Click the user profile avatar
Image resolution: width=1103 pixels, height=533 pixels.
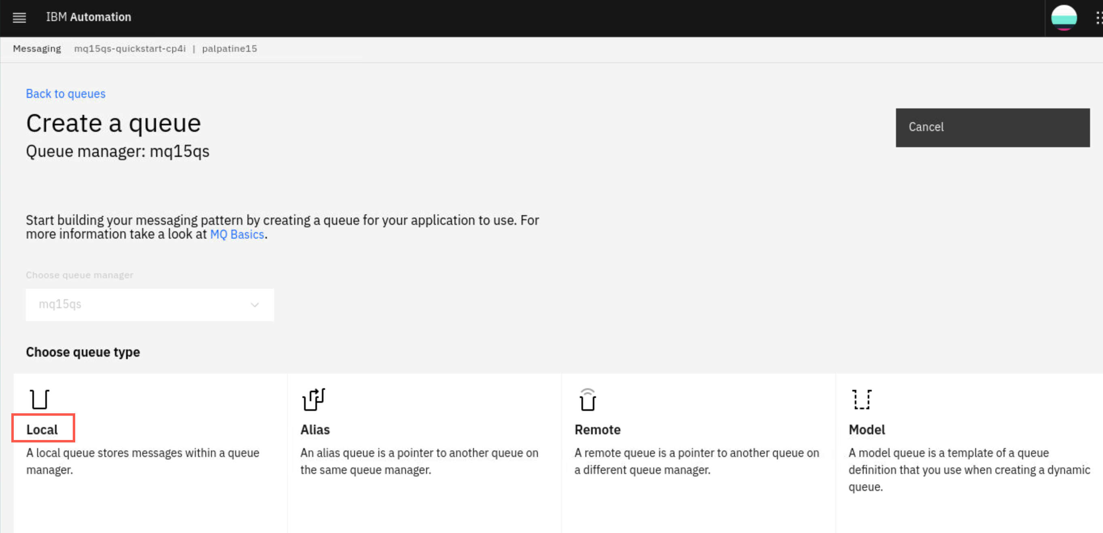(1064, 17)
